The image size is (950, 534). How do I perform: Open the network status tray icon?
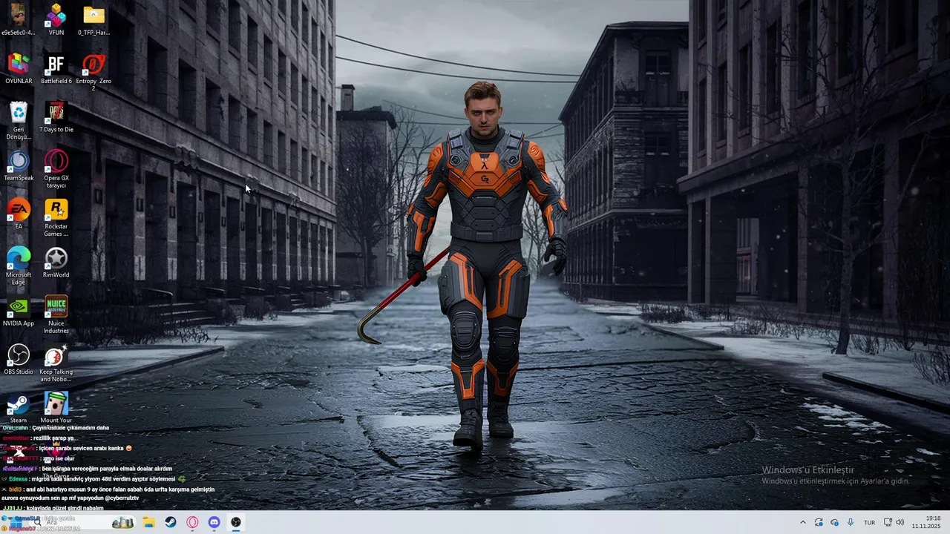point(888,522)
